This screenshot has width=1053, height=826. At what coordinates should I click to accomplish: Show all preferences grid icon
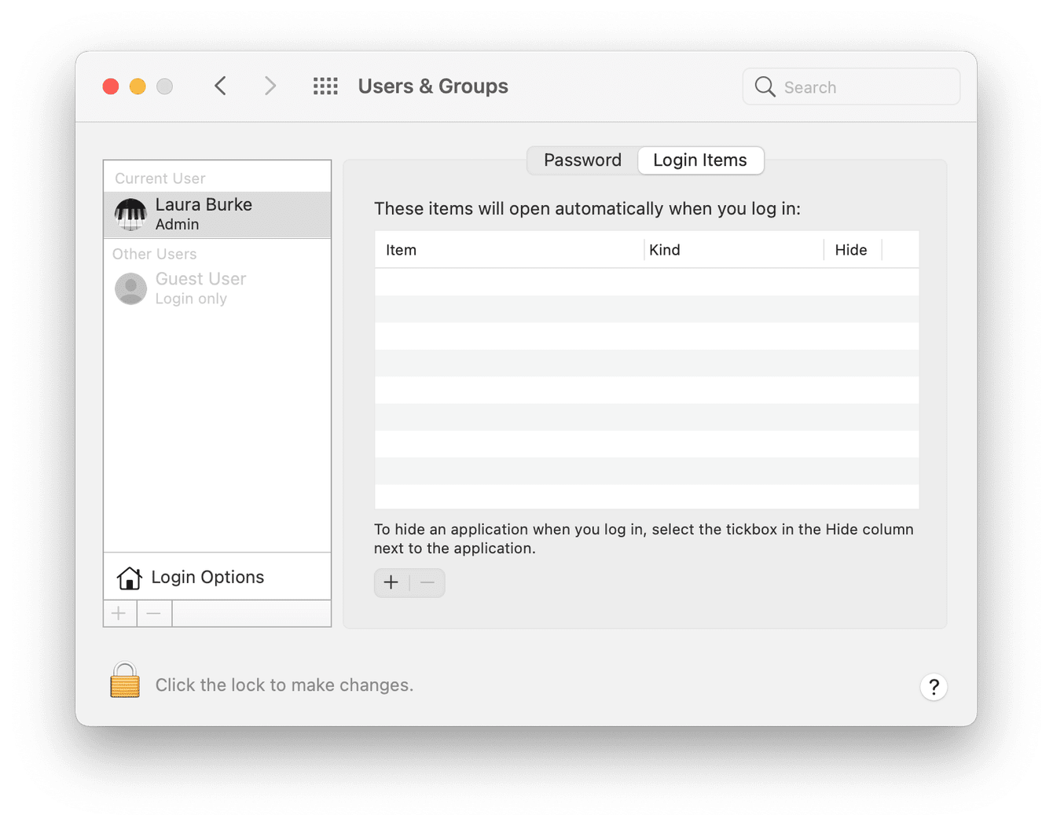point(325,86)
